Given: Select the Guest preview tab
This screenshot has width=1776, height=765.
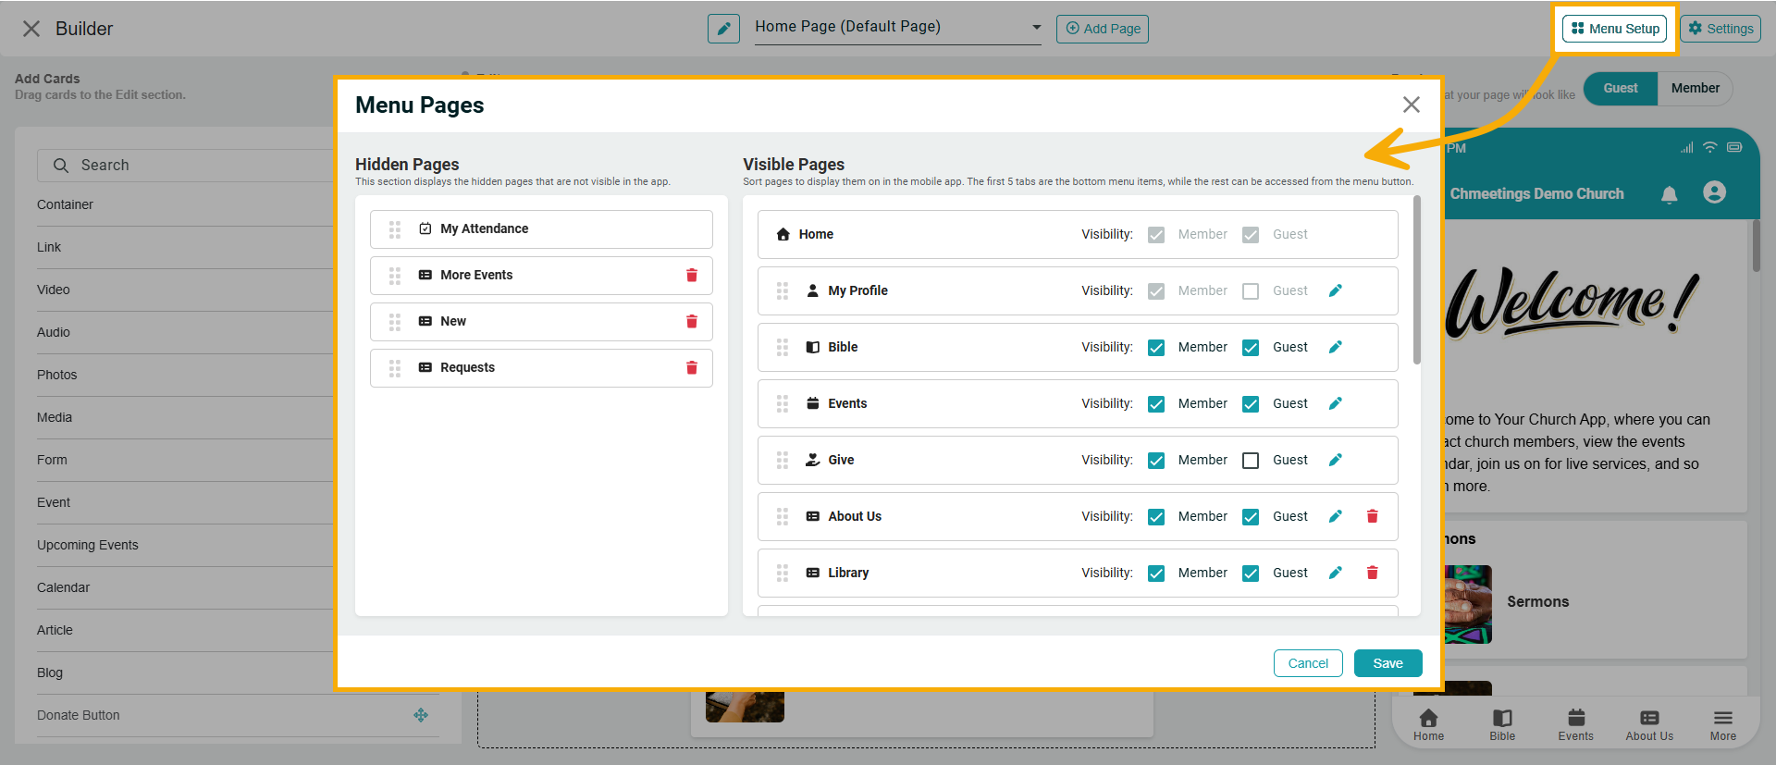Looking at the screenshot, I should (x=1620, y=88).
